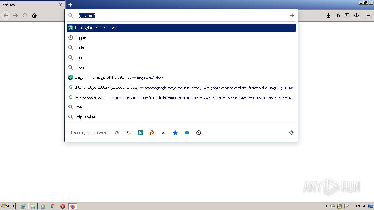
Task: Show hidden system tray icons
Action: [x=326, y=206]
